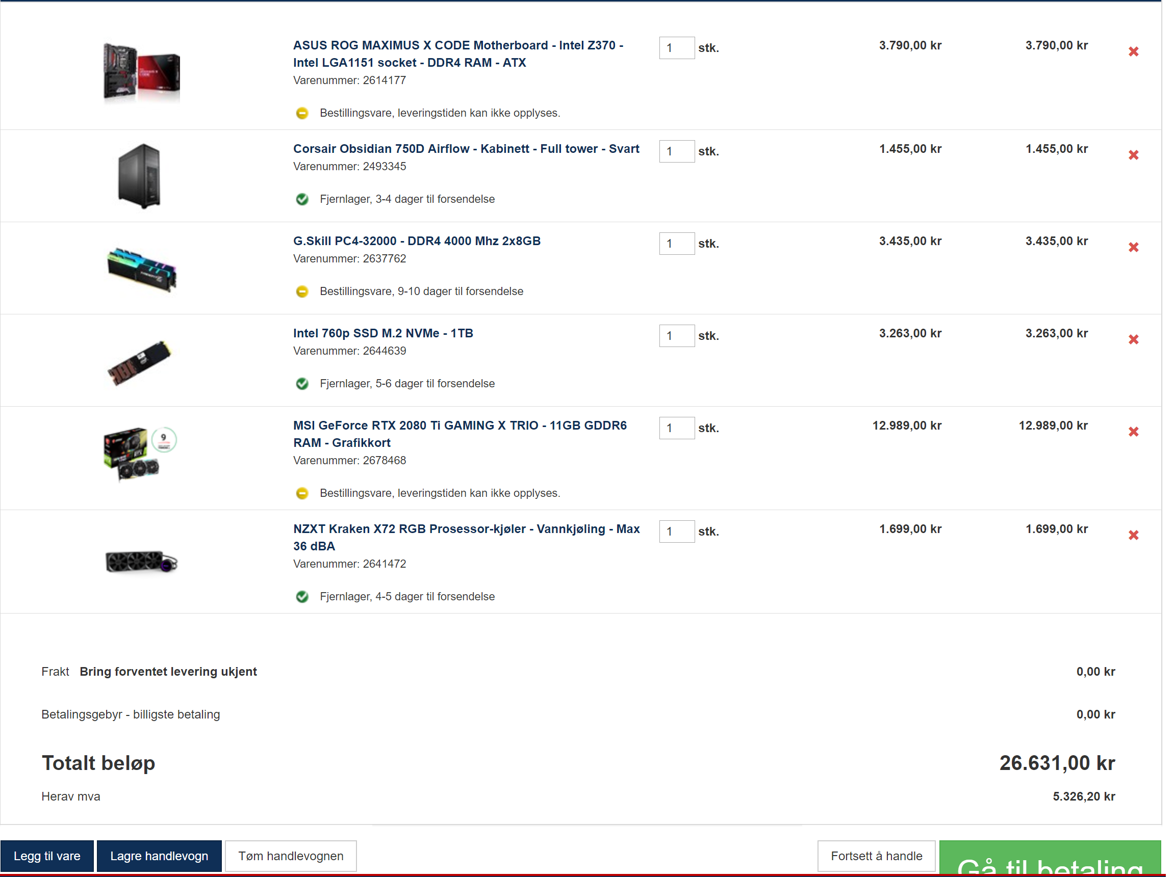Open Intel 760p SSD M.2 NVMe link

[x=383, y=333]
